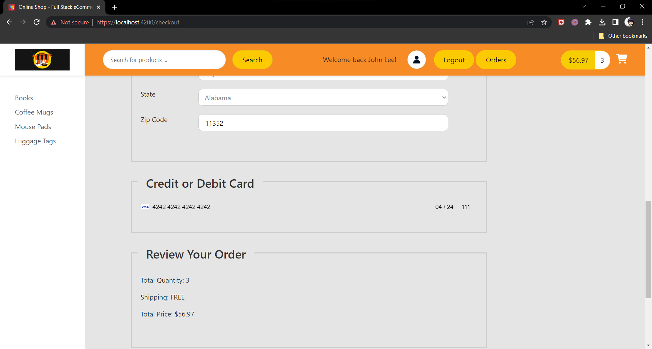This screenshot has width=652, height=349.
Task: Click the card CVC 111
Action: 466,207
